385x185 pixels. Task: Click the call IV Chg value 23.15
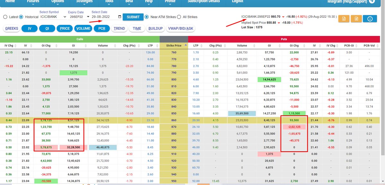9,52
